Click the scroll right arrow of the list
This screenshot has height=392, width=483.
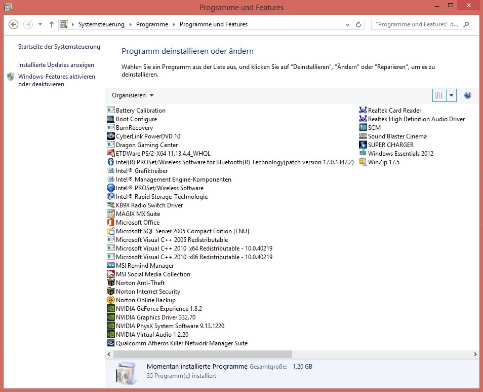coord(475,354)
